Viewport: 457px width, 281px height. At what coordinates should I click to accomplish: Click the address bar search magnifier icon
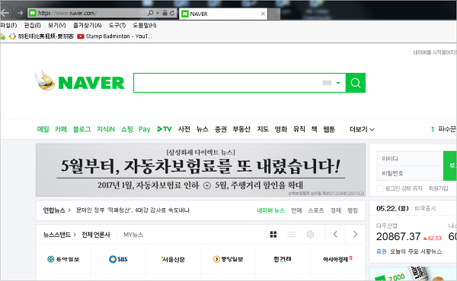(150, 13)
